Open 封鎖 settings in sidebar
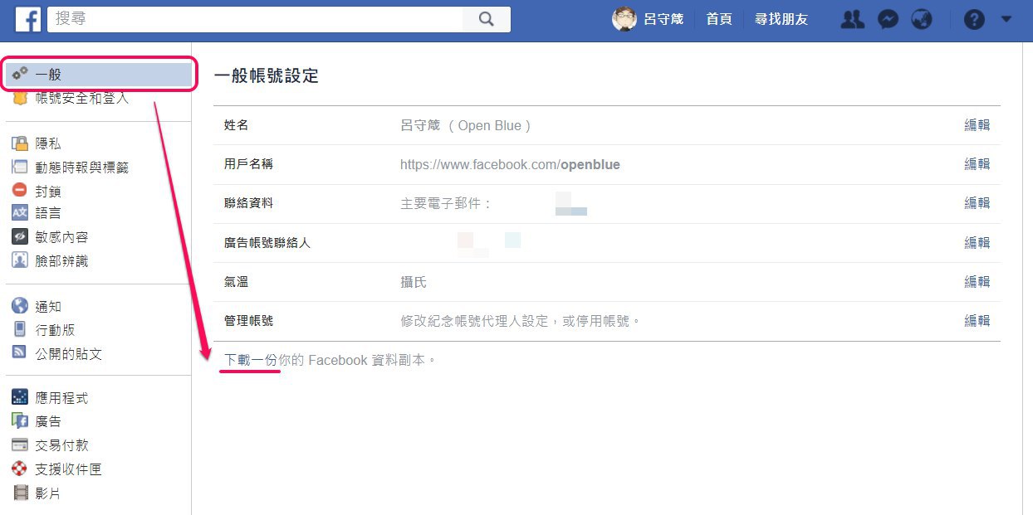Image resolution: width=1033 pixels, height=515 pixels. point(48,191)
